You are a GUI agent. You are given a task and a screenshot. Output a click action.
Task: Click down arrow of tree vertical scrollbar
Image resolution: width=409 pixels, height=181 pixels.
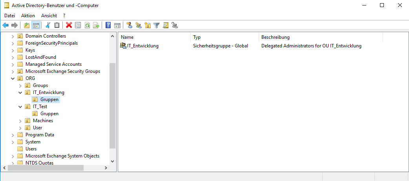pos(113,161)
